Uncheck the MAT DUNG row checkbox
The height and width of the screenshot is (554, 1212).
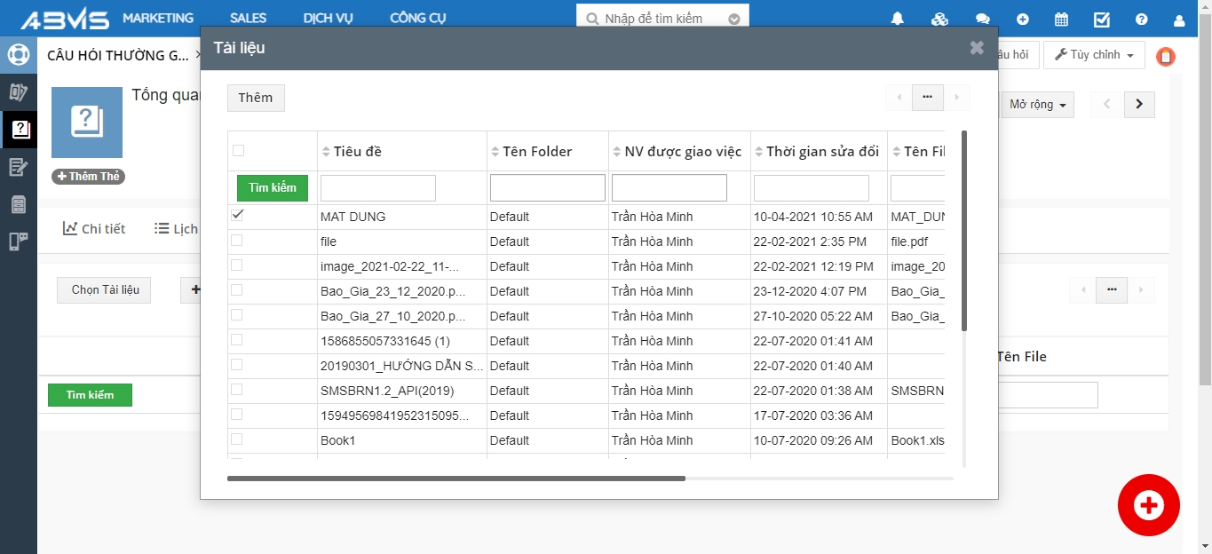(237, 215)
